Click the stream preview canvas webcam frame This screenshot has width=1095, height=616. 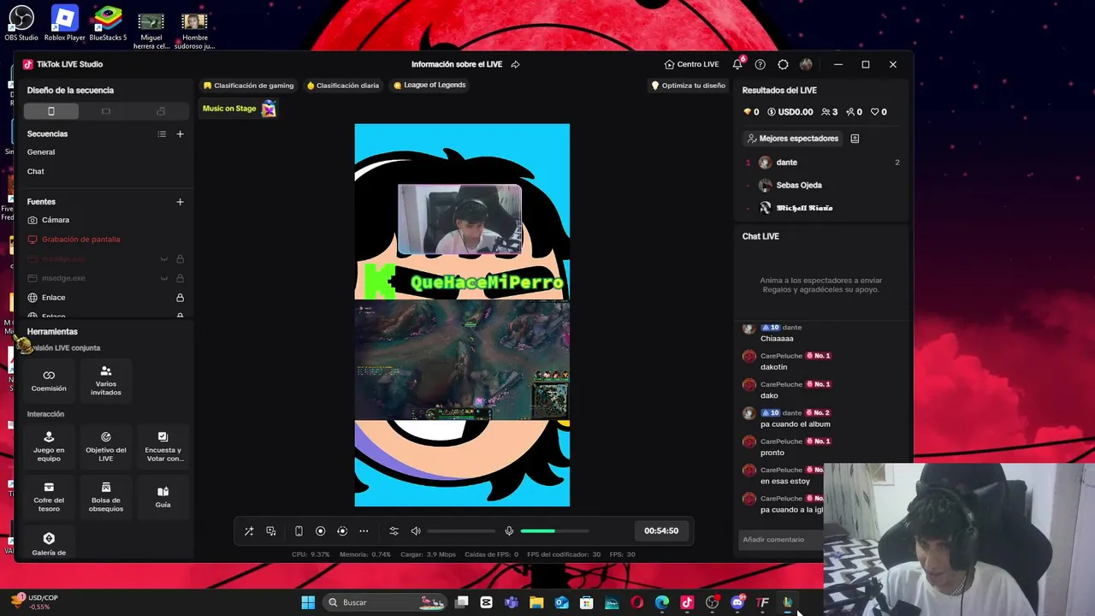point(459,220)
